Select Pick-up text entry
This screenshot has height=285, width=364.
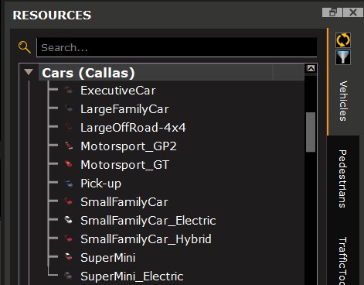tap(100, 184)
